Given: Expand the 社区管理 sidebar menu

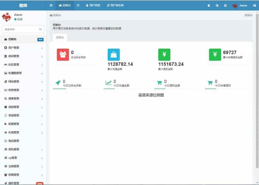Looking at the screenshot, I should point(23,65).
